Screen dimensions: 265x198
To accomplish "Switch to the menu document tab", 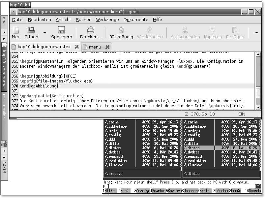I will pyautogui.click(x=95, y=47).
